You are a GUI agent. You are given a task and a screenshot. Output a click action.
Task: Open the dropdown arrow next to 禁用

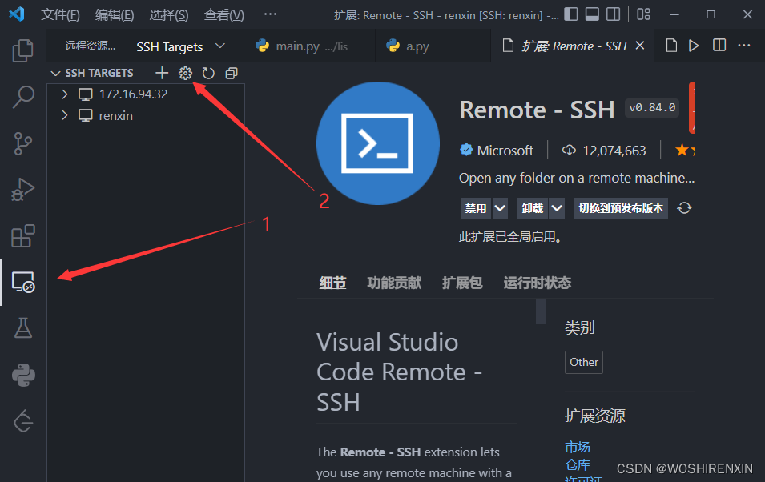(x=500, y=208)
